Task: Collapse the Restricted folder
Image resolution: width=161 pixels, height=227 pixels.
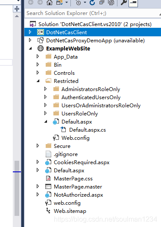Action: (x=38, y=81)
